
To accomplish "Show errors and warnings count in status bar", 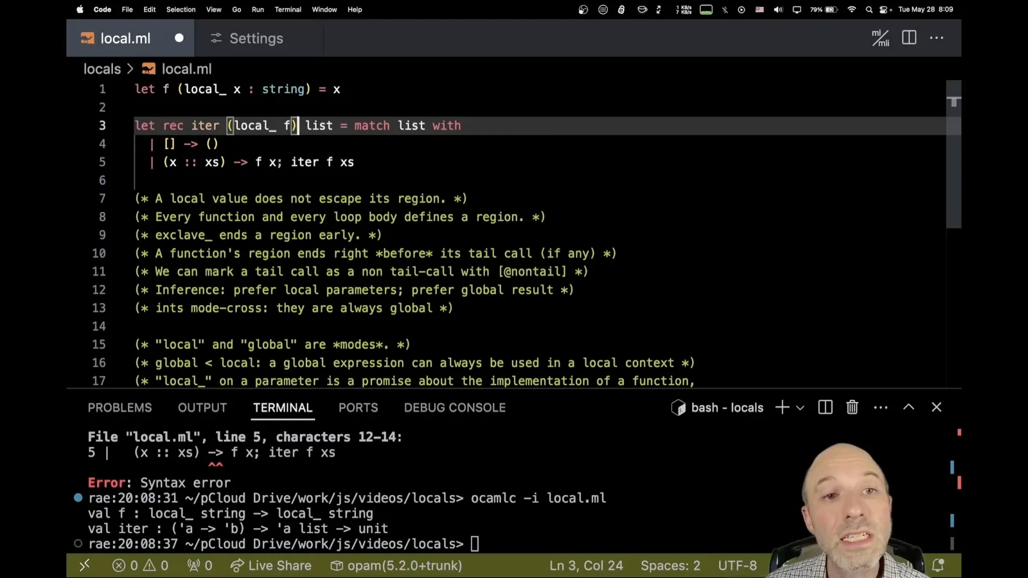I will (140, 566).
